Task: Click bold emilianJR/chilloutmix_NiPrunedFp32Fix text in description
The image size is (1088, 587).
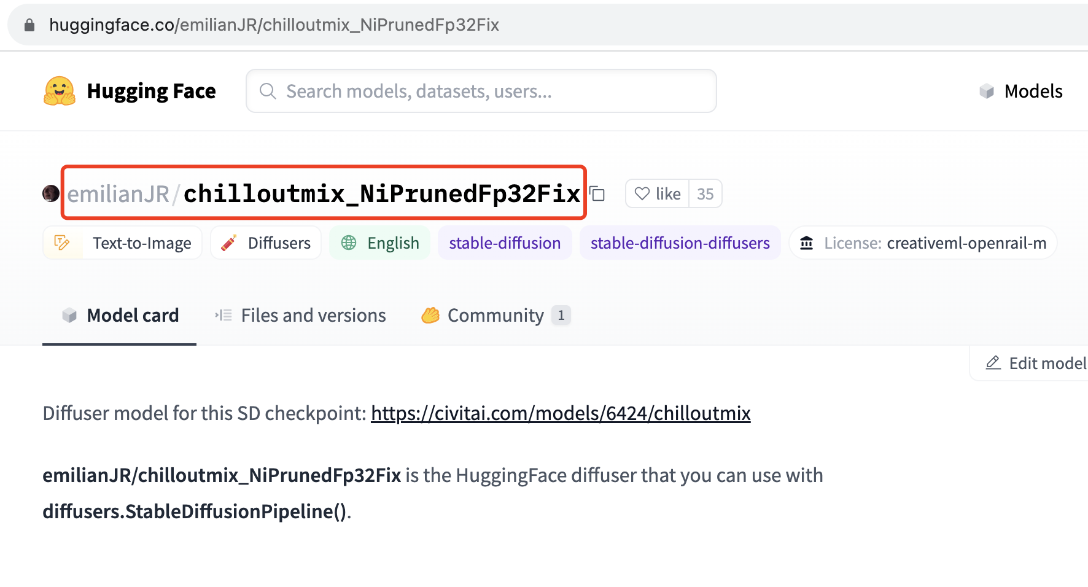Action: point(222,475)
